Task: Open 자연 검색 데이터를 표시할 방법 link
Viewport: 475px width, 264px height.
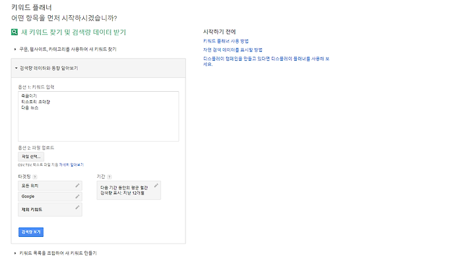Action: 233,49
